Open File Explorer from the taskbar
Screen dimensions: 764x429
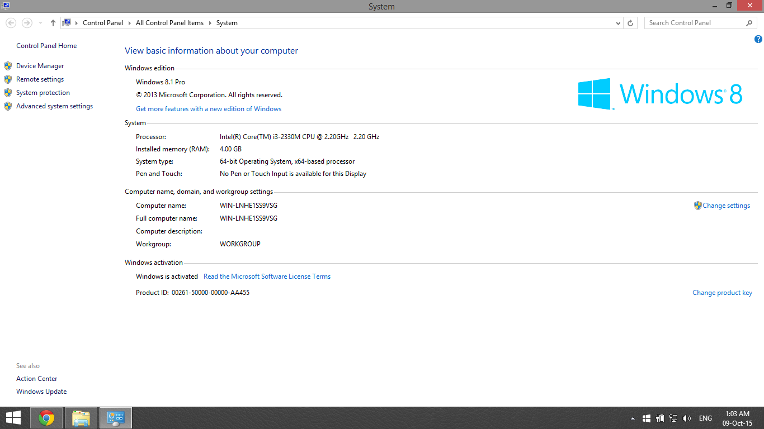click(81, 418)
